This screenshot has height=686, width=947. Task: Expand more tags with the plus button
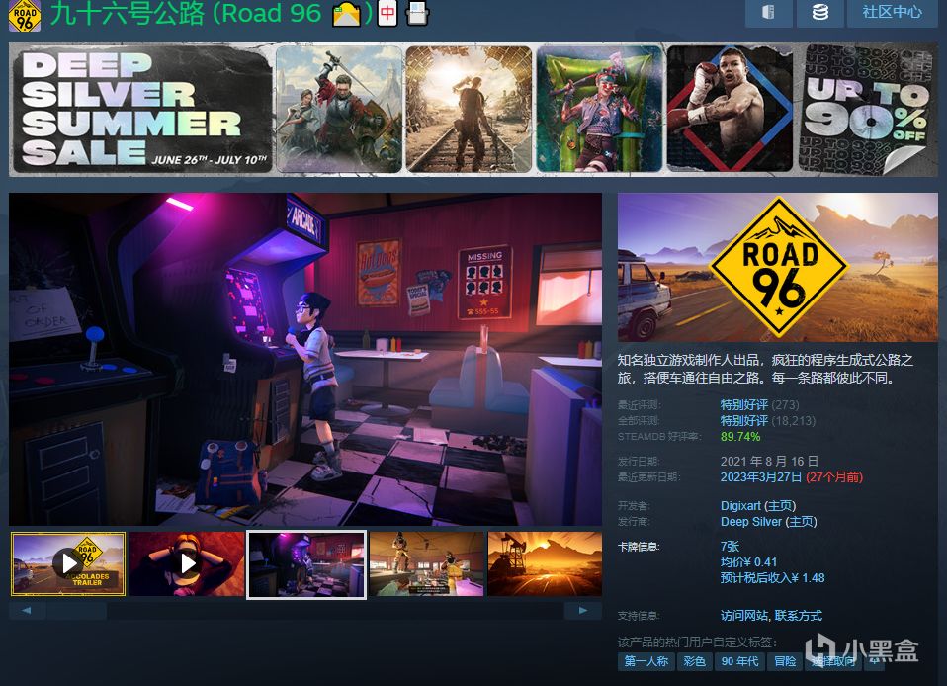point(875,662)
